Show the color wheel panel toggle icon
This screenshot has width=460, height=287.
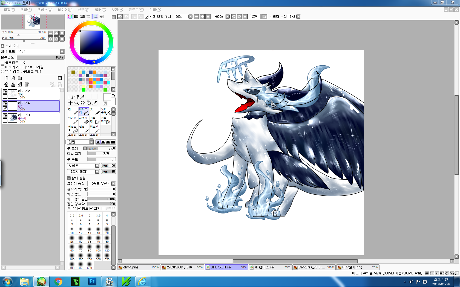pos(70,17)
